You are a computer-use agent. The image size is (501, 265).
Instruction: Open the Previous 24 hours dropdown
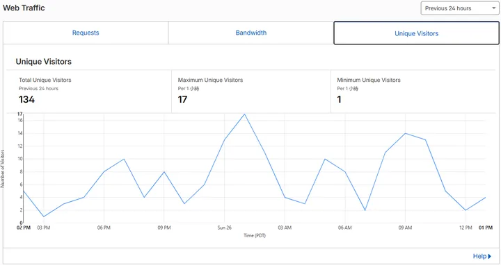(x=460, y=8)
